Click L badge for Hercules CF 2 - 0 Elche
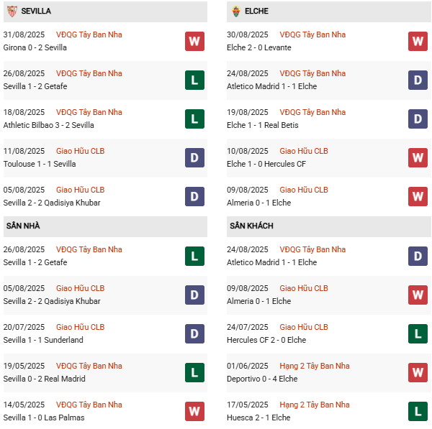Image resolution: width=432 pixels, height=429 pixels. (x=418, y=333)
